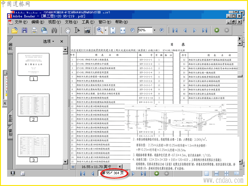Choose the Select Text tool

[x=77, y=30]
